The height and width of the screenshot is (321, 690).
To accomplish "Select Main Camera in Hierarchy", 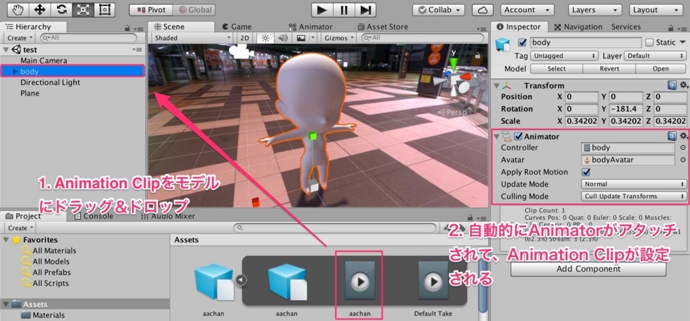I will click(44, 60).
